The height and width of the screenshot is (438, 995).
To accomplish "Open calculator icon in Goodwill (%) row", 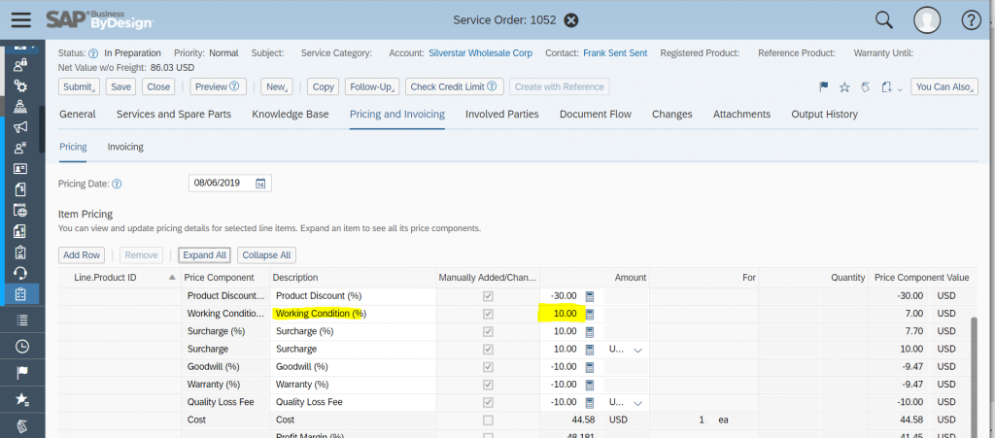I will [x=590, y=367].
